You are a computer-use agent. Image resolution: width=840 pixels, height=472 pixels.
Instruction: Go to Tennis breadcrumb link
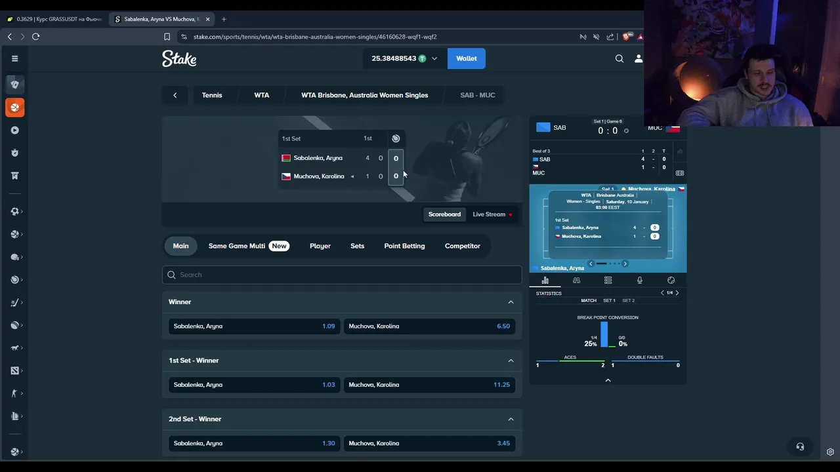212,95
